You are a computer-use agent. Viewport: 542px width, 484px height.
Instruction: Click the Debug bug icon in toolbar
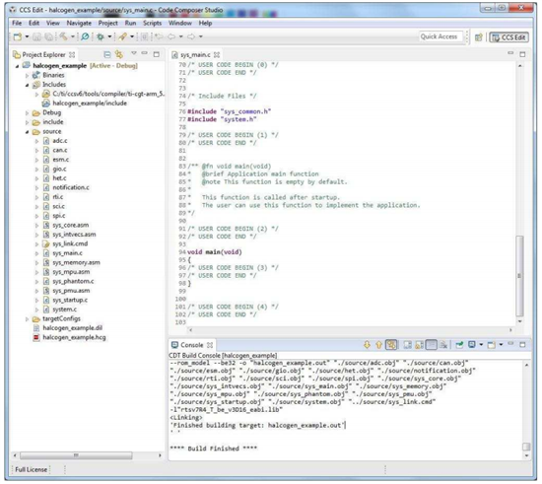click(x=101, y=36)
